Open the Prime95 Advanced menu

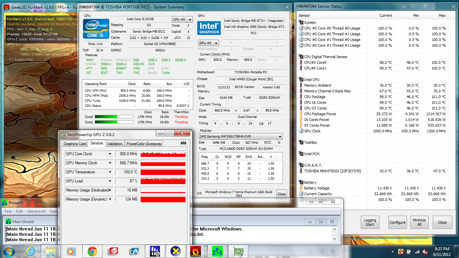36,211
